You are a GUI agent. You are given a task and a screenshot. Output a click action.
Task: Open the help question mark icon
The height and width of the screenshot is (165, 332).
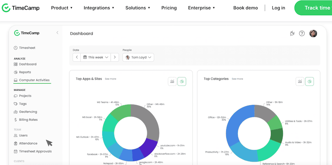point(302,33)
